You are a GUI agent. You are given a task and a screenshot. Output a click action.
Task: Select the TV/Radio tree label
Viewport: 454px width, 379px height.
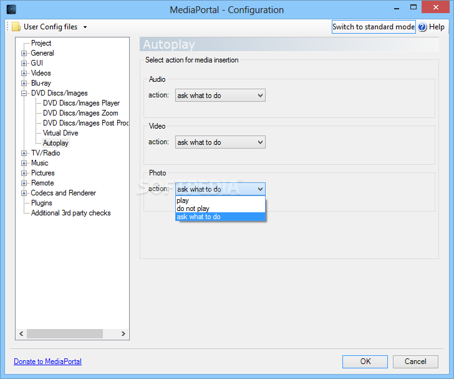[x=46, y=153]
